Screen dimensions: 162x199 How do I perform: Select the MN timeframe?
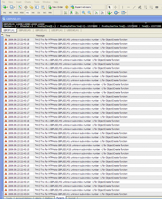tap(50, 12)
